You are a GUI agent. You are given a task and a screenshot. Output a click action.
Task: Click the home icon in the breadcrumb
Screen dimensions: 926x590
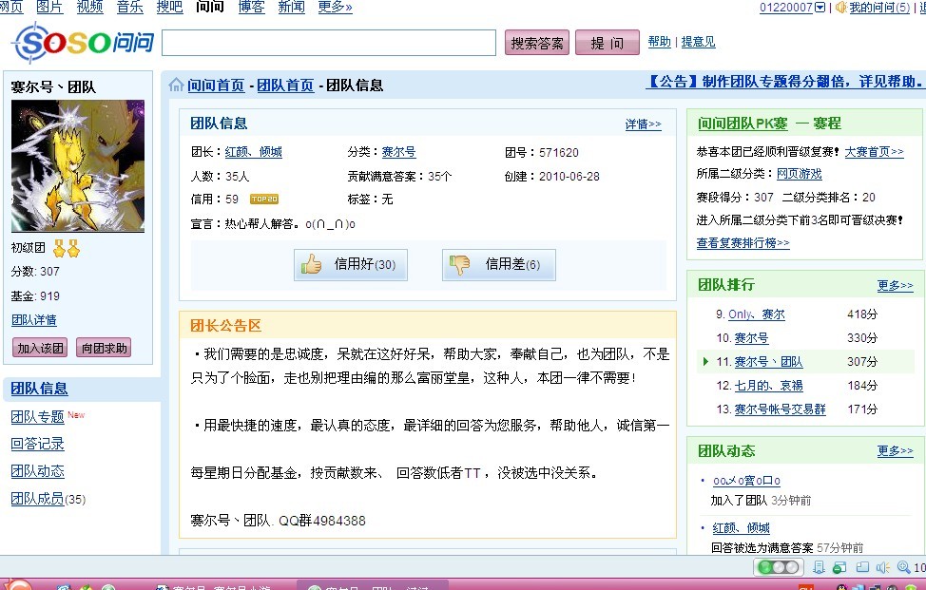coord(176,85)
